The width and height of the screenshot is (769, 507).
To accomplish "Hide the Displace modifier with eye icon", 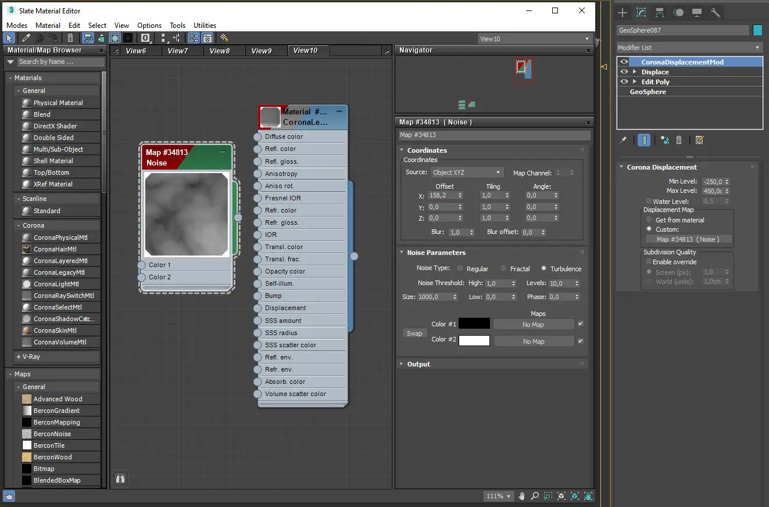I will tap(624, 72).
